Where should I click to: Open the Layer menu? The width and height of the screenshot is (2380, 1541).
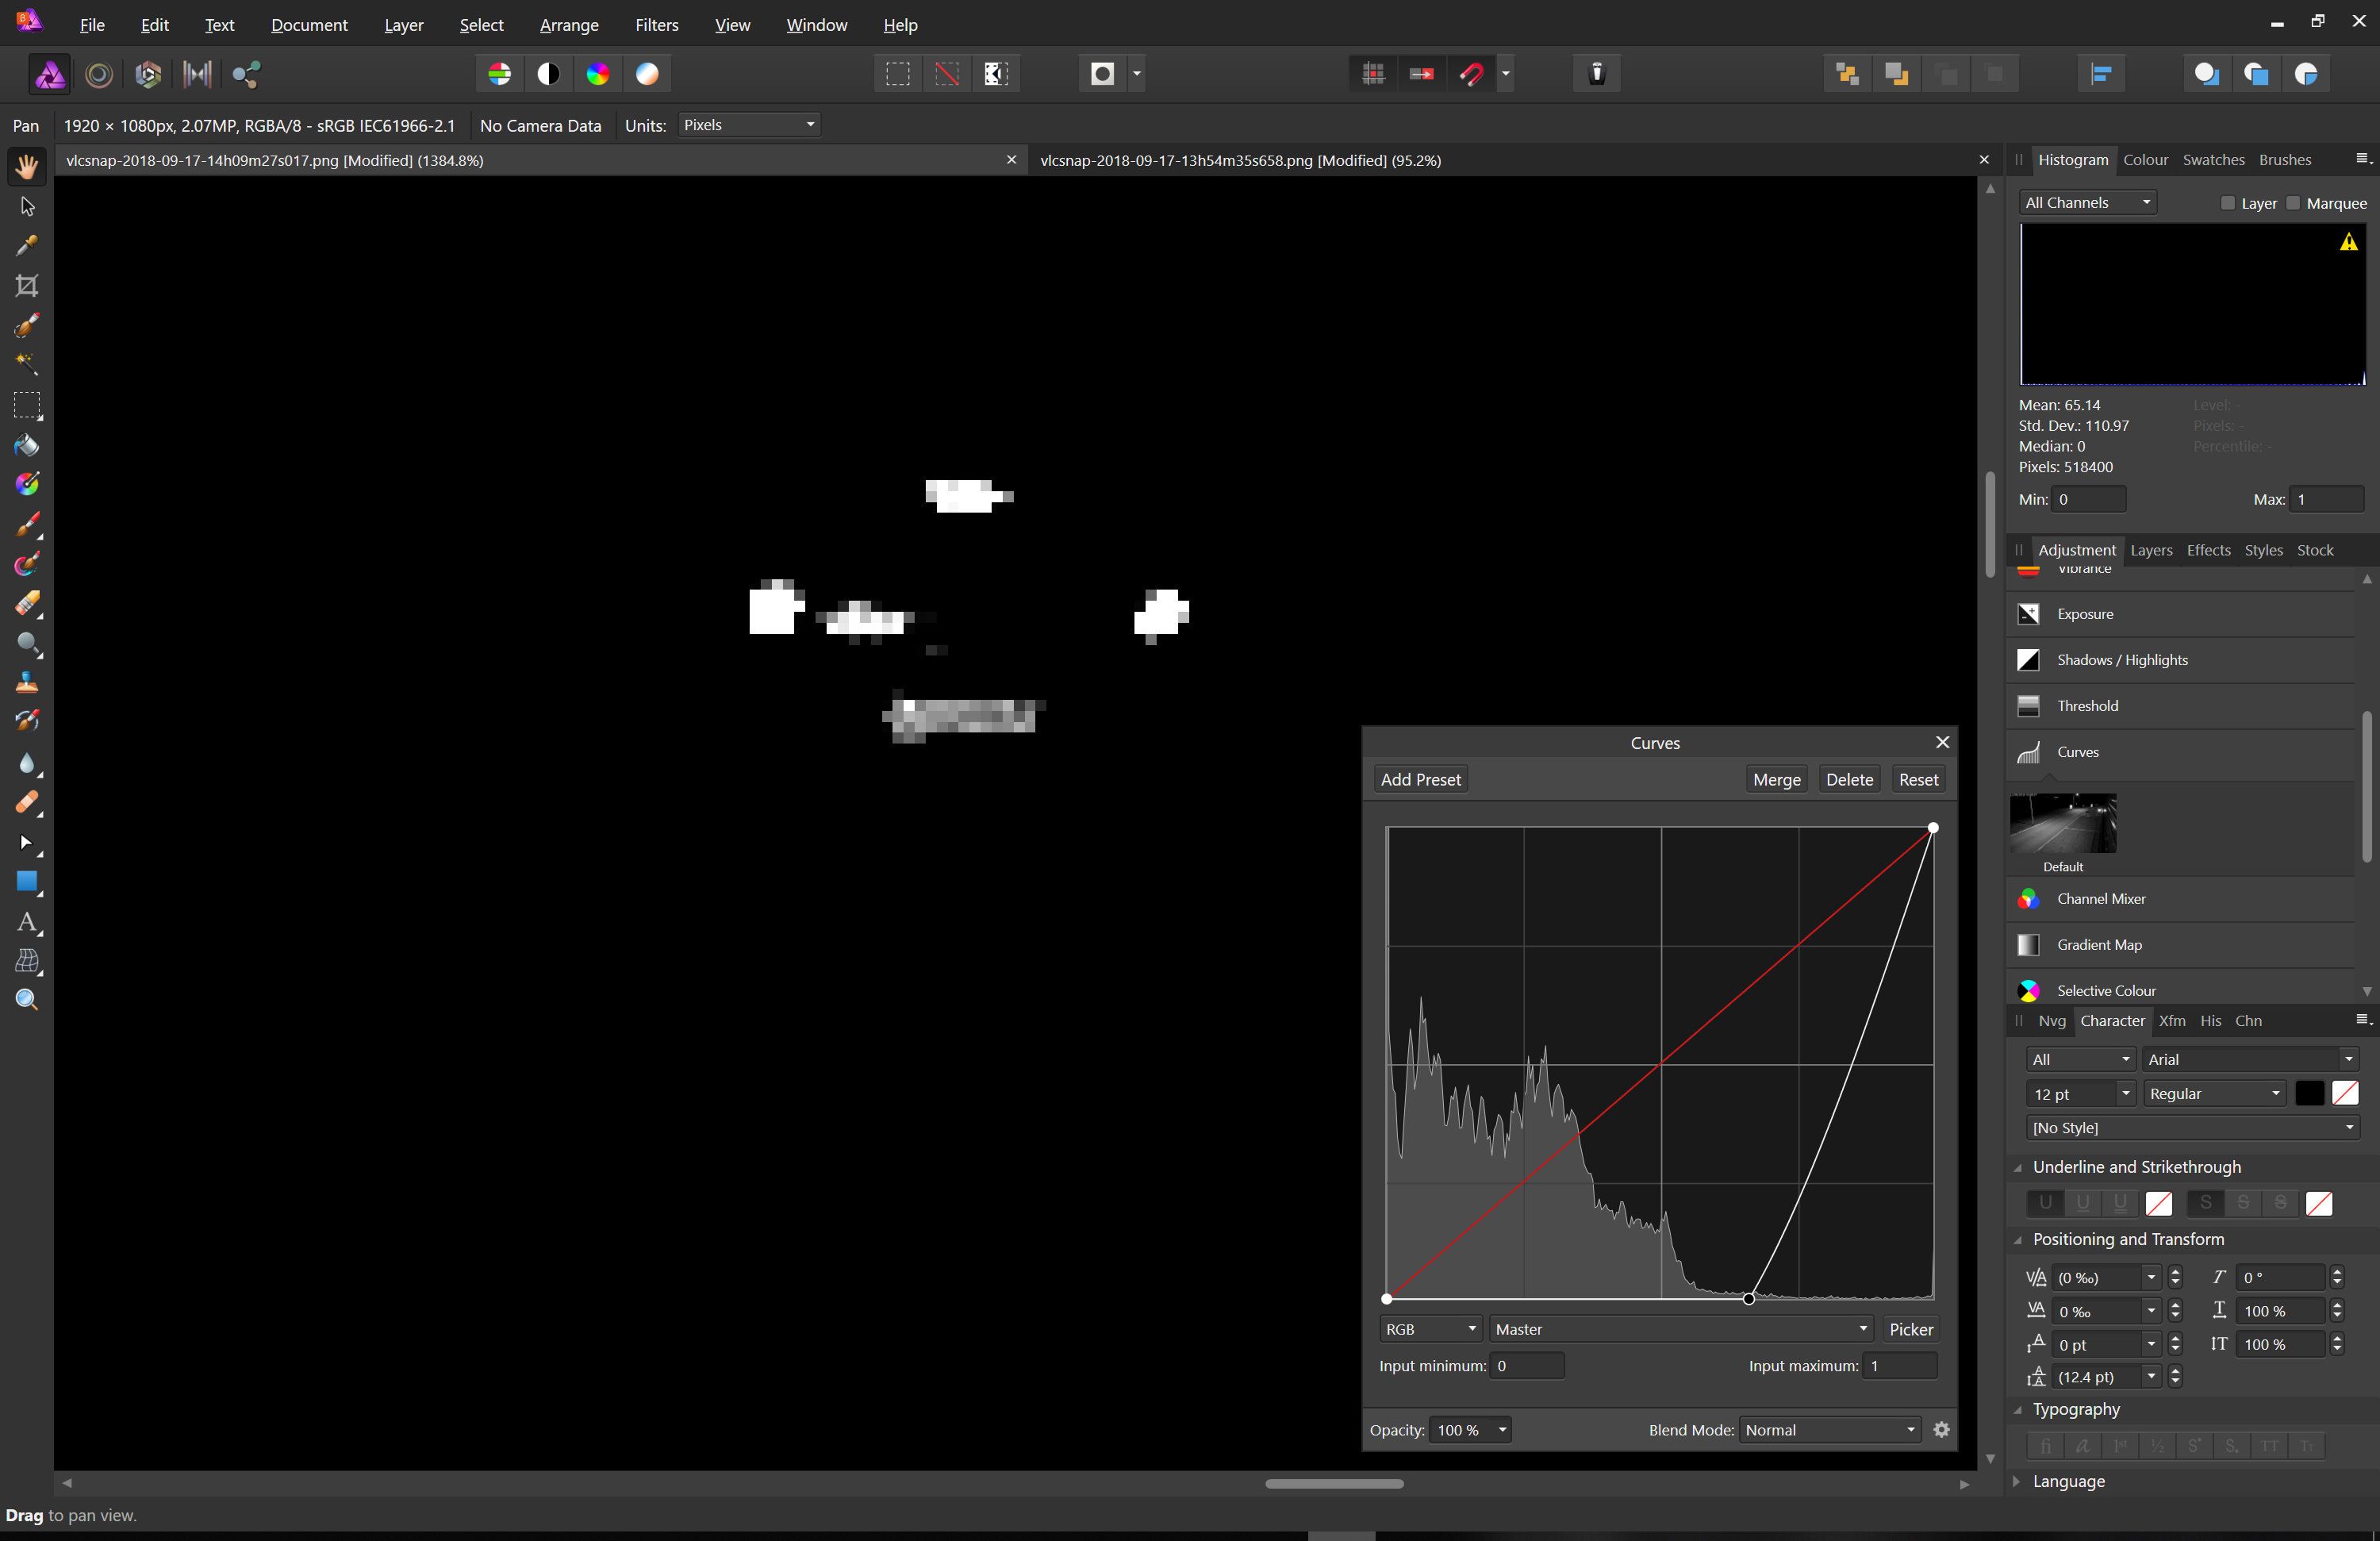[x=403, y=25]
